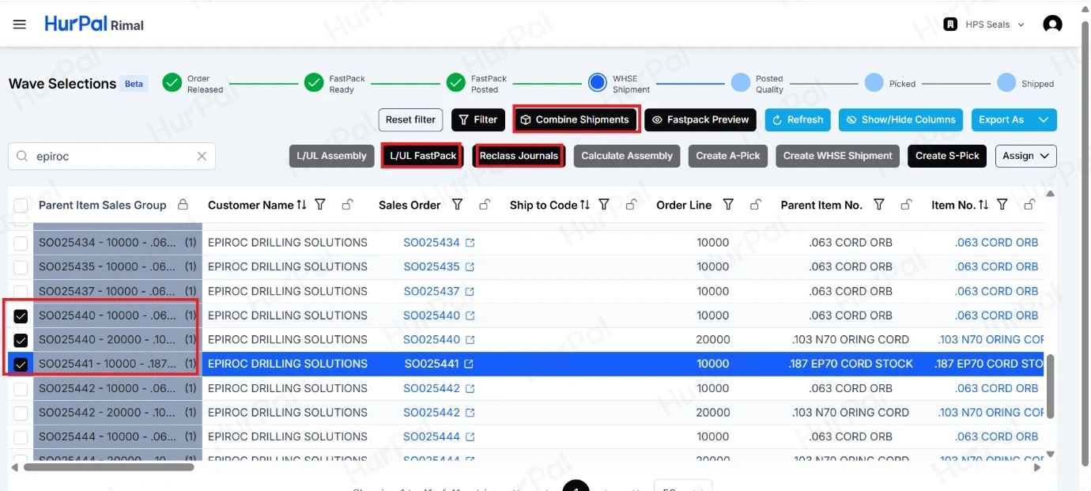This screenshot has width=1091, height=491.
Task: Click the Shipped progress step circle
Action: [x=1006, y=83]
